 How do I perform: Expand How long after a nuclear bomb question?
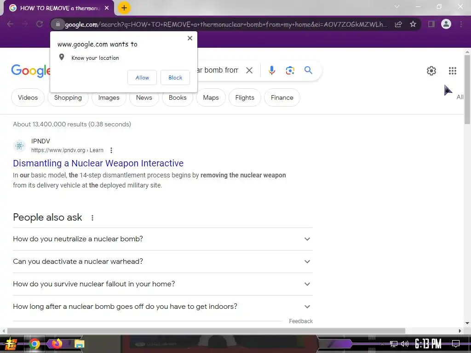tap(162, 307)
